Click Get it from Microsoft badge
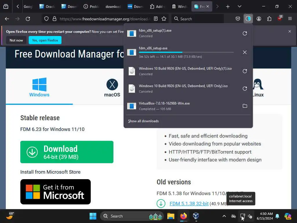The width and height of the screenshot is (297, 223). pyautogui.click(x=55, y=192)
